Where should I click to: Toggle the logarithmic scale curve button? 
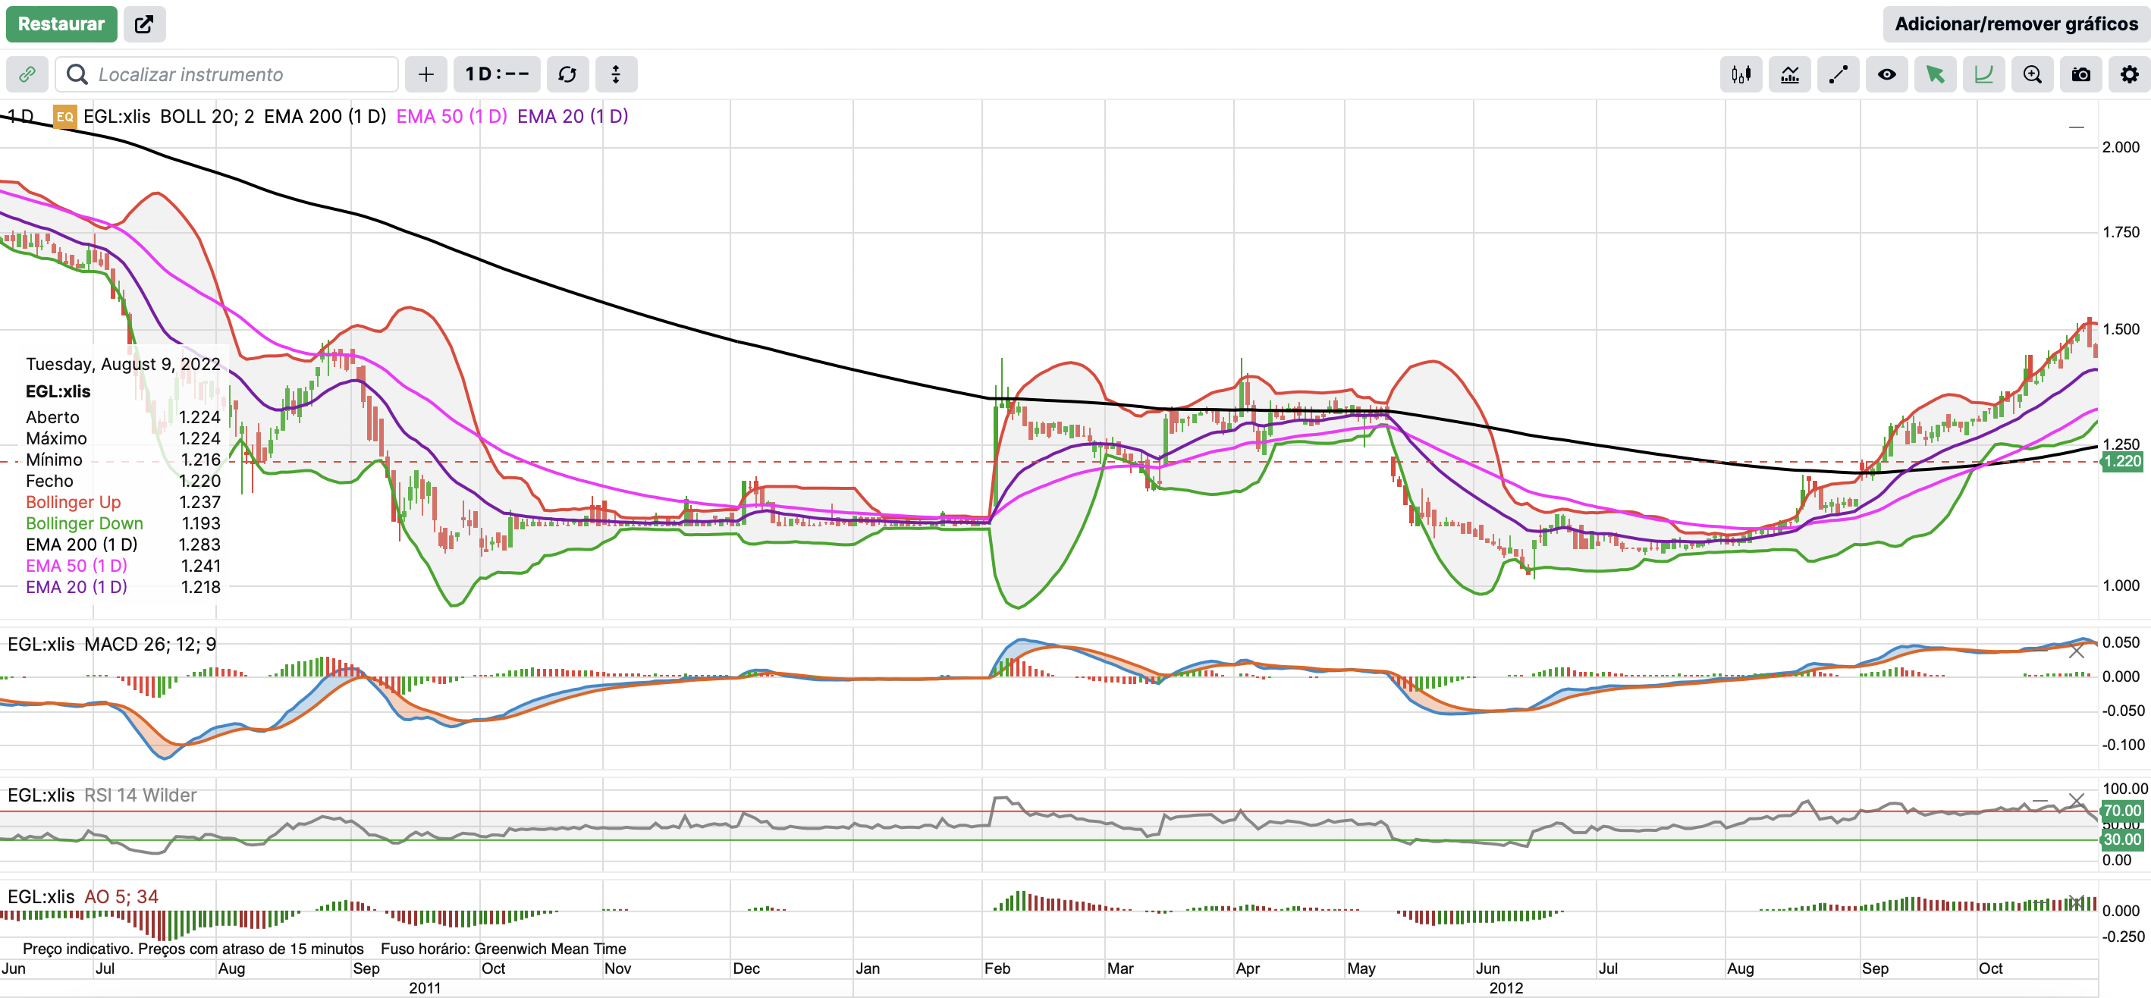(x=1983, y=74)
